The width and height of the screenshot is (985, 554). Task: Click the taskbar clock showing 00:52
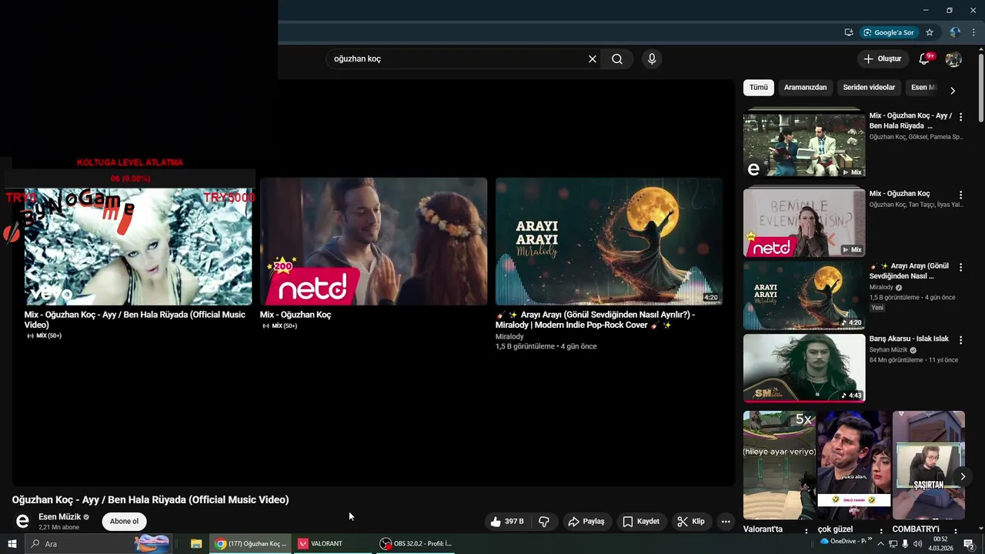pyautogui.click(x=940, y=544)
